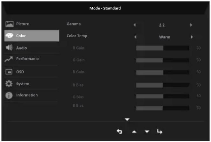This screenshot has width=211, height=142.
Task: Click right arrow beside Color Temp. Warm
Action: click(192, 37)
